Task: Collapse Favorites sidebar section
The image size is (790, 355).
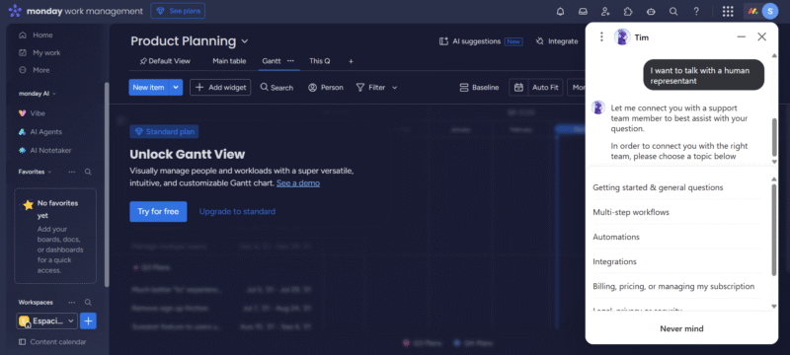Action: pos(49,172)
